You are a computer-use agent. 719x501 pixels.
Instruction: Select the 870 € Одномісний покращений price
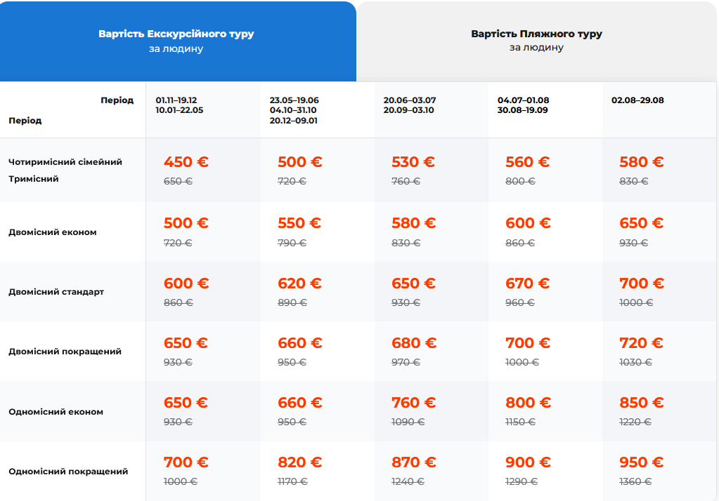click(x=413, y=462)
